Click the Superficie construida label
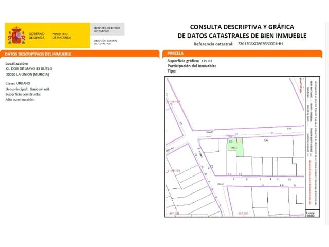Image resolution: width=329 pixels, height=247 pixels. (23, 94)
